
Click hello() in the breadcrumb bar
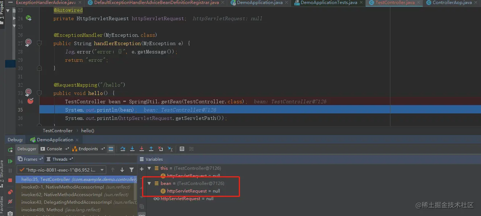coord(87,130)
